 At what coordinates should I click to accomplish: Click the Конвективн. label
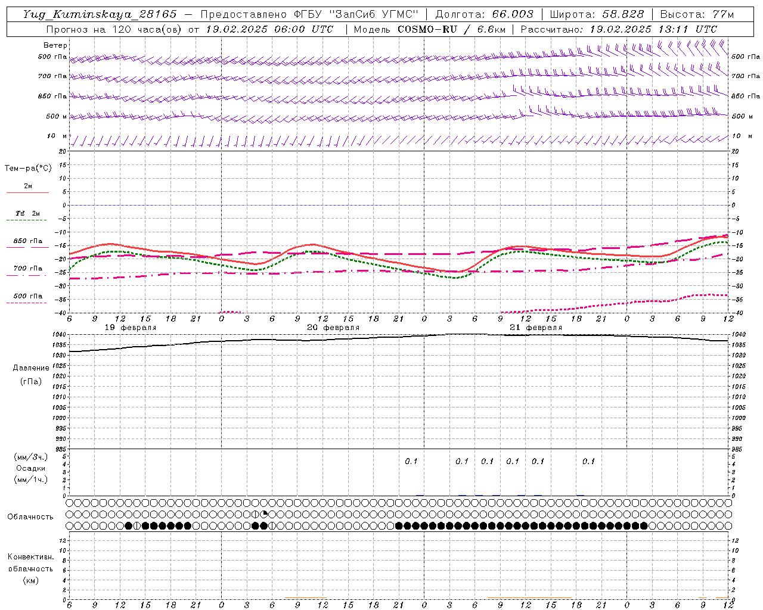tap(30, 557)
